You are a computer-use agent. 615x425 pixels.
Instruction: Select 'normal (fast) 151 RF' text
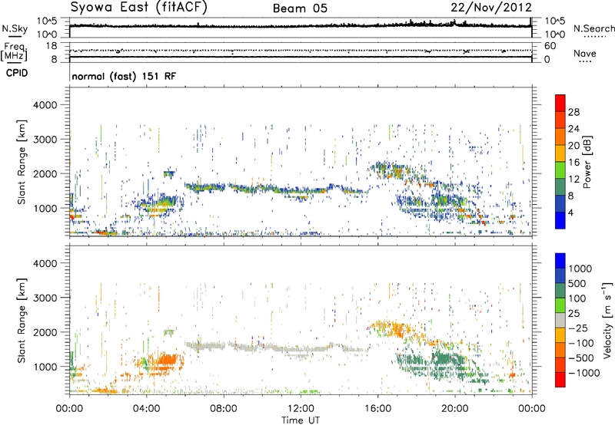tap(124, 76)
